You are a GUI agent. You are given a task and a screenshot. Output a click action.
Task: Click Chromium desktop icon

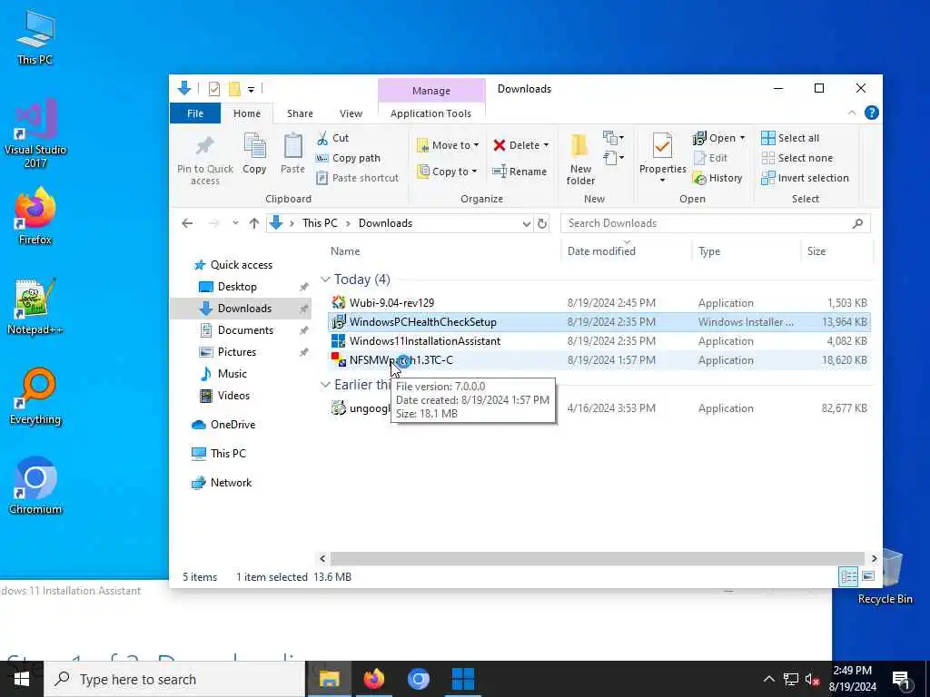35,486
